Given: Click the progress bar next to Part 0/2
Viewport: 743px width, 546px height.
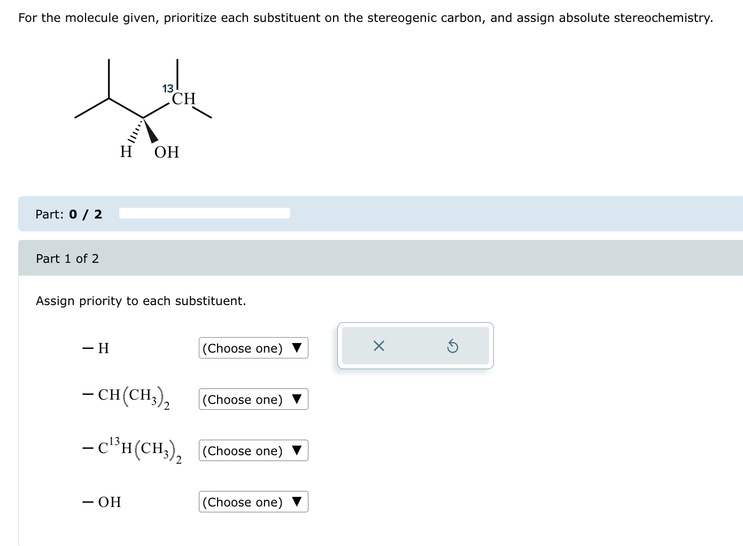Looking at the screenshot, I should pyautogui.click(x=205, y=213).
